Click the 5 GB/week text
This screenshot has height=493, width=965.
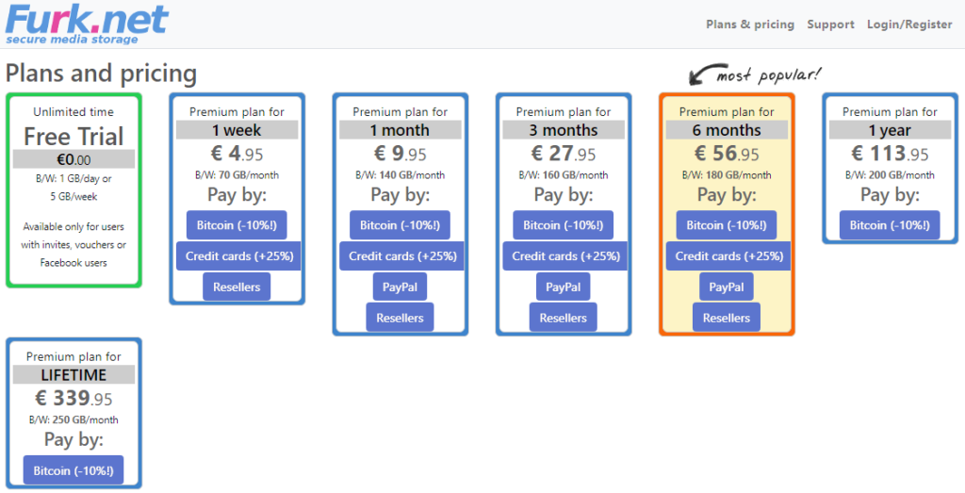click(74, 197)
